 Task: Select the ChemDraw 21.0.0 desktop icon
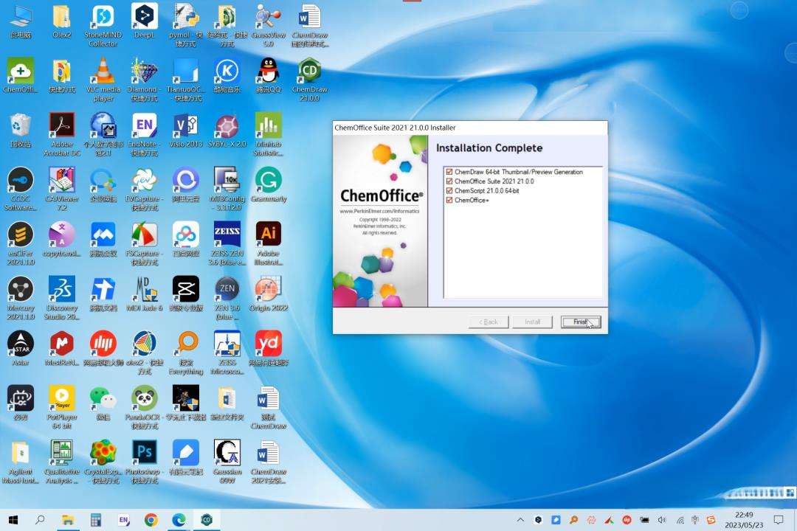(309, 79)
